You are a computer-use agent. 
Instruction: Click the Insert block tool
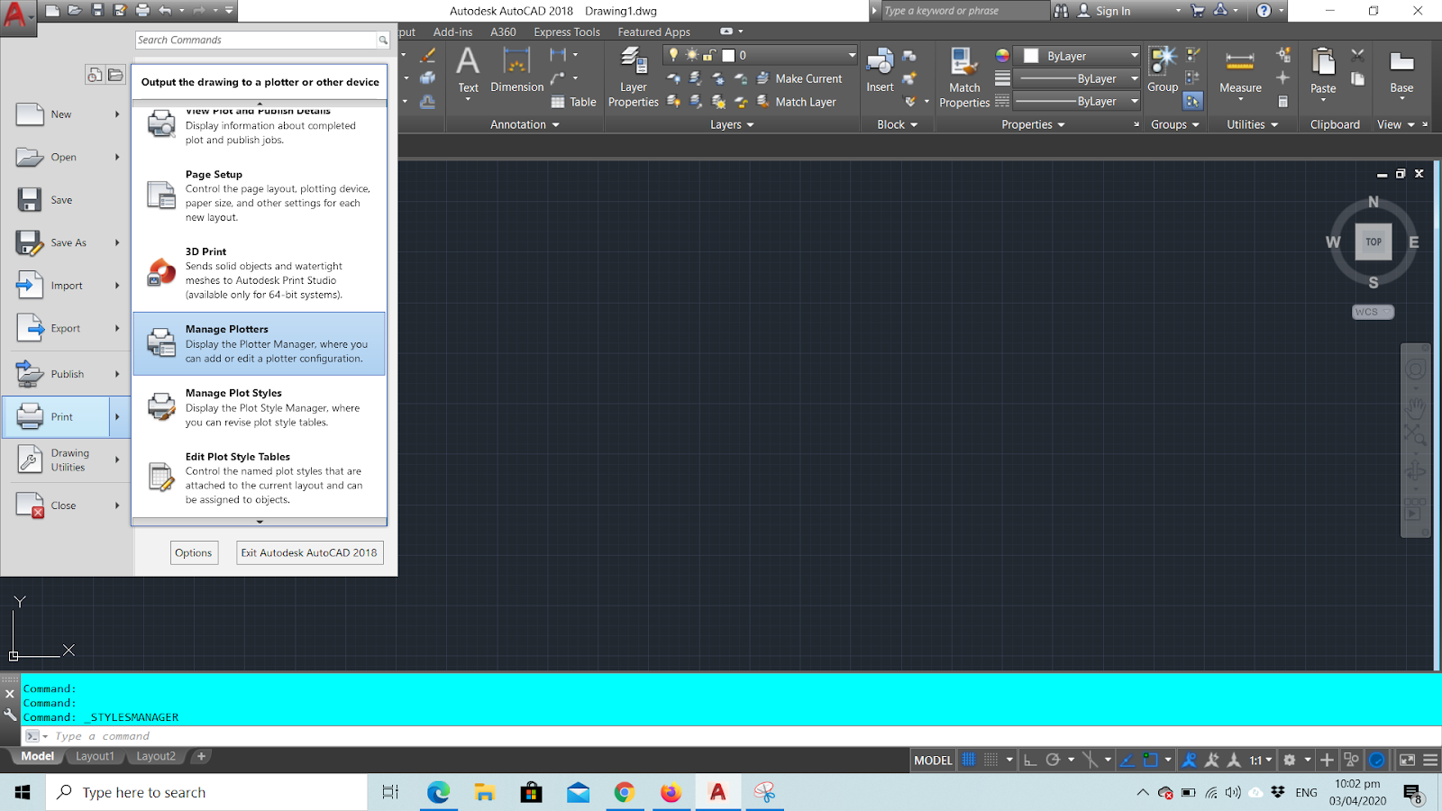[x=880, y=70]
